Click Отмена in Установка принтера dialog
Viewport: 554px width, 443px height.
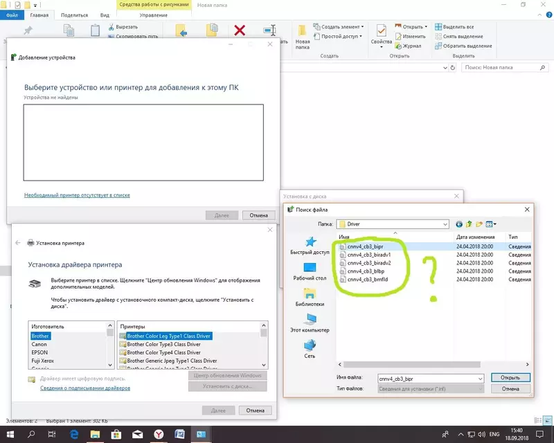255,410
